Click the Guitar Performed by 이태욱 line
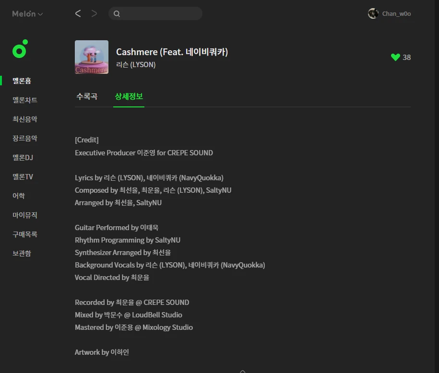439x373 pixels. 117,228
